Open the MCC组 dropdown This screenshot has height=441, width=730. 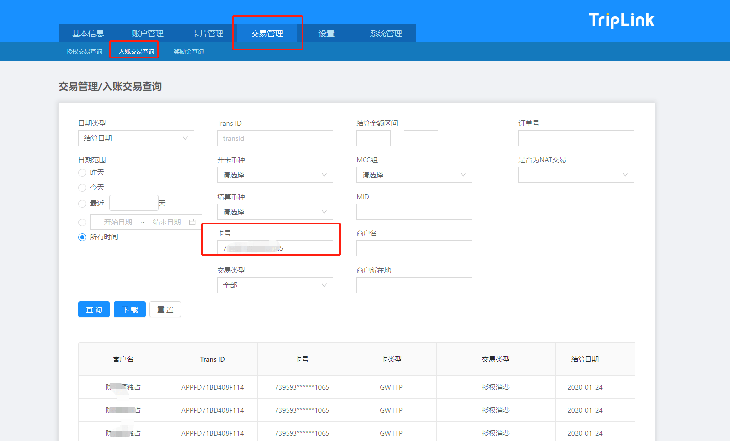(x=414, y=175)
